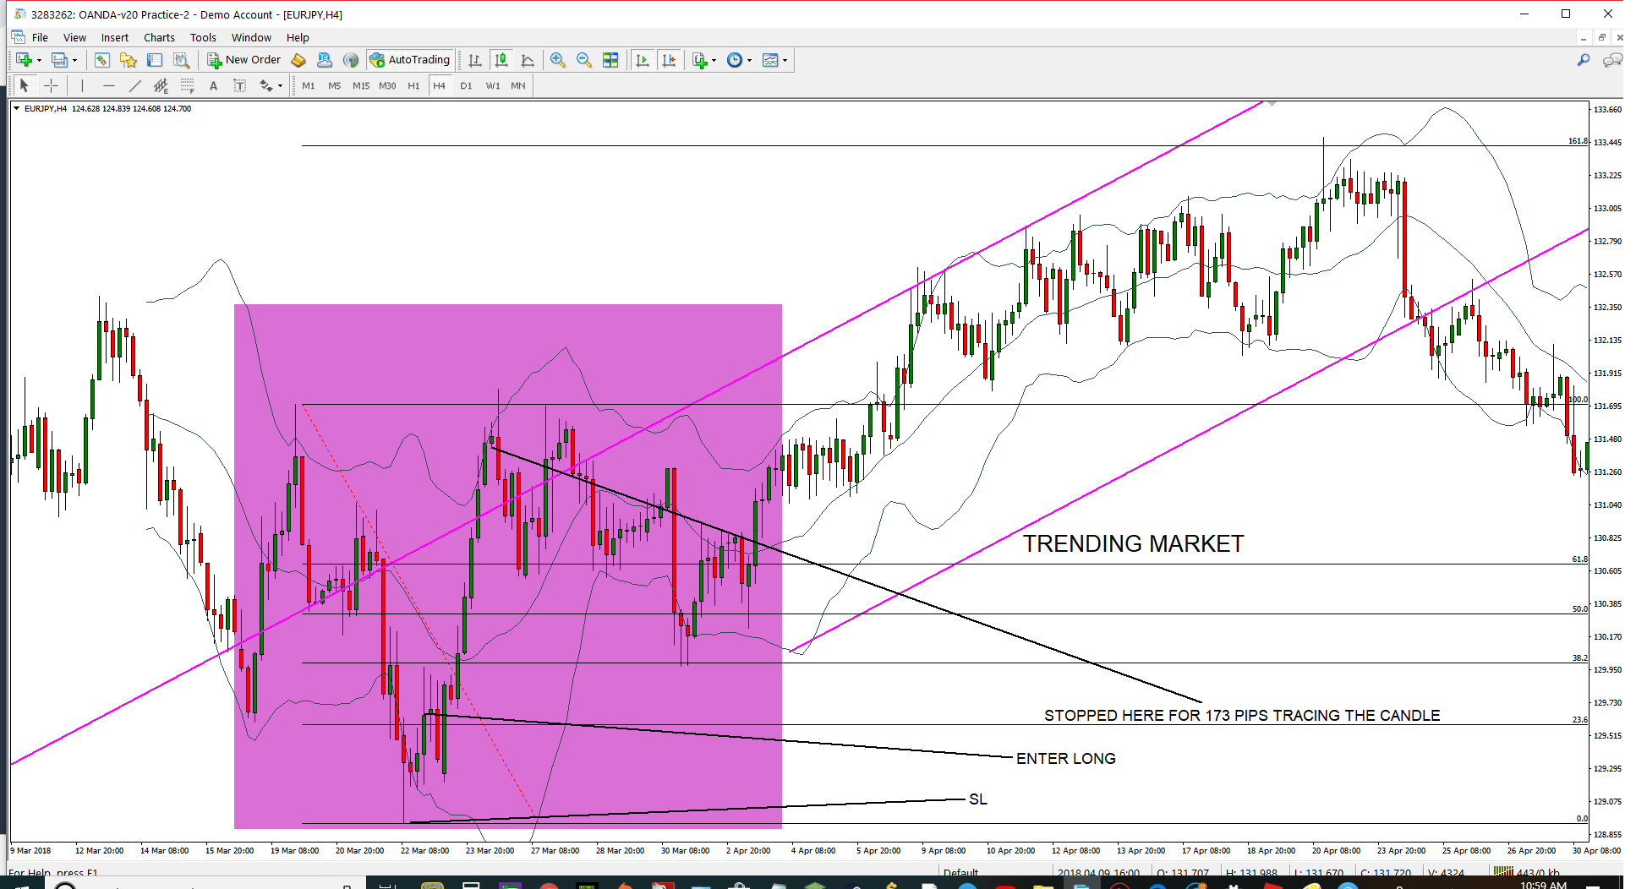The image size is (1636, 889).
Task: Click the New Order button
Action: tap(244, 60)
